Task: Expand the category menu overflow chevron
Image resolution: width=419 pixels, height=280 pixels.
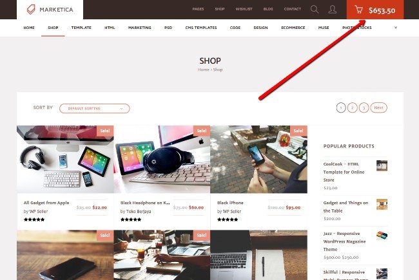Action: 396,28
